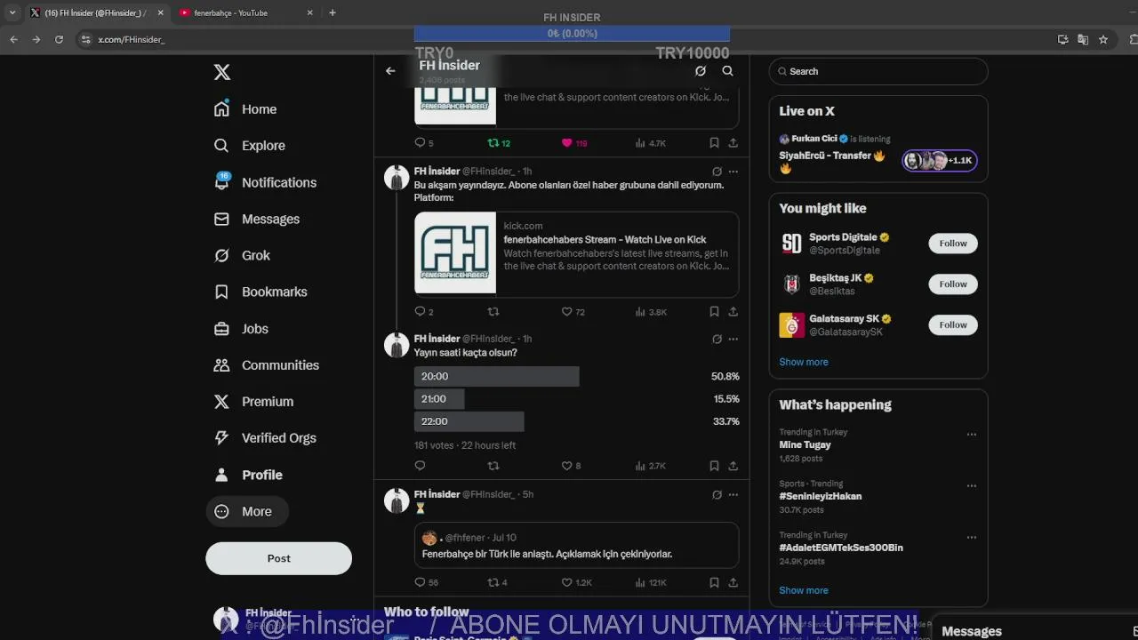
Task: Open browser tab search dropdown
Action: coord(12,12)
